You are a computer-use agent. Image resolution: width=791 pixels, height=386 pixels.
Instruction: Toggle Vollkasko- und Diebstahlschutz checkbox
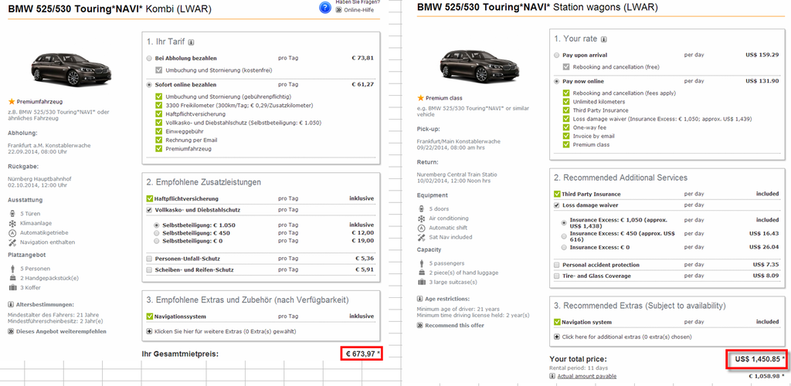[149, 210]
